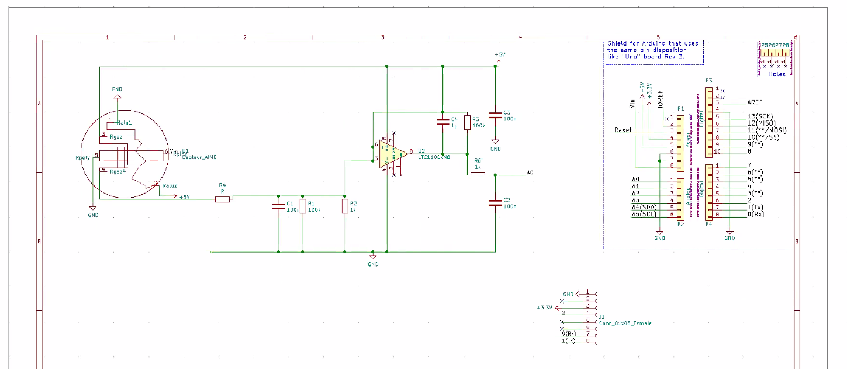Viewport: 847px width, 369px height.
Task: Click capacitor C2 100n
Action: [x=495, y=202]
